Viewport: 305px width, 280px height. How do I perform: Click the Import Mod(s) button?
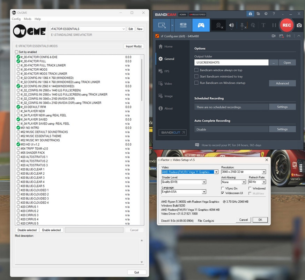click(134, 46)
